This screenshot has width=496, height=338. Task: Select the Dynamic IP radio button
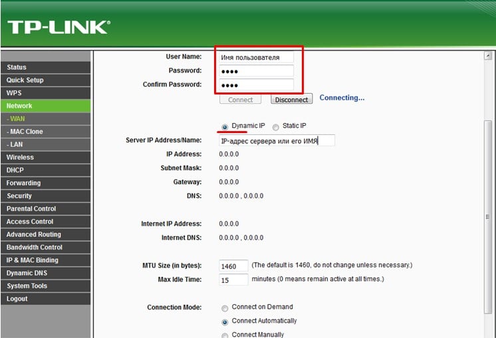(x=225, y=126)
